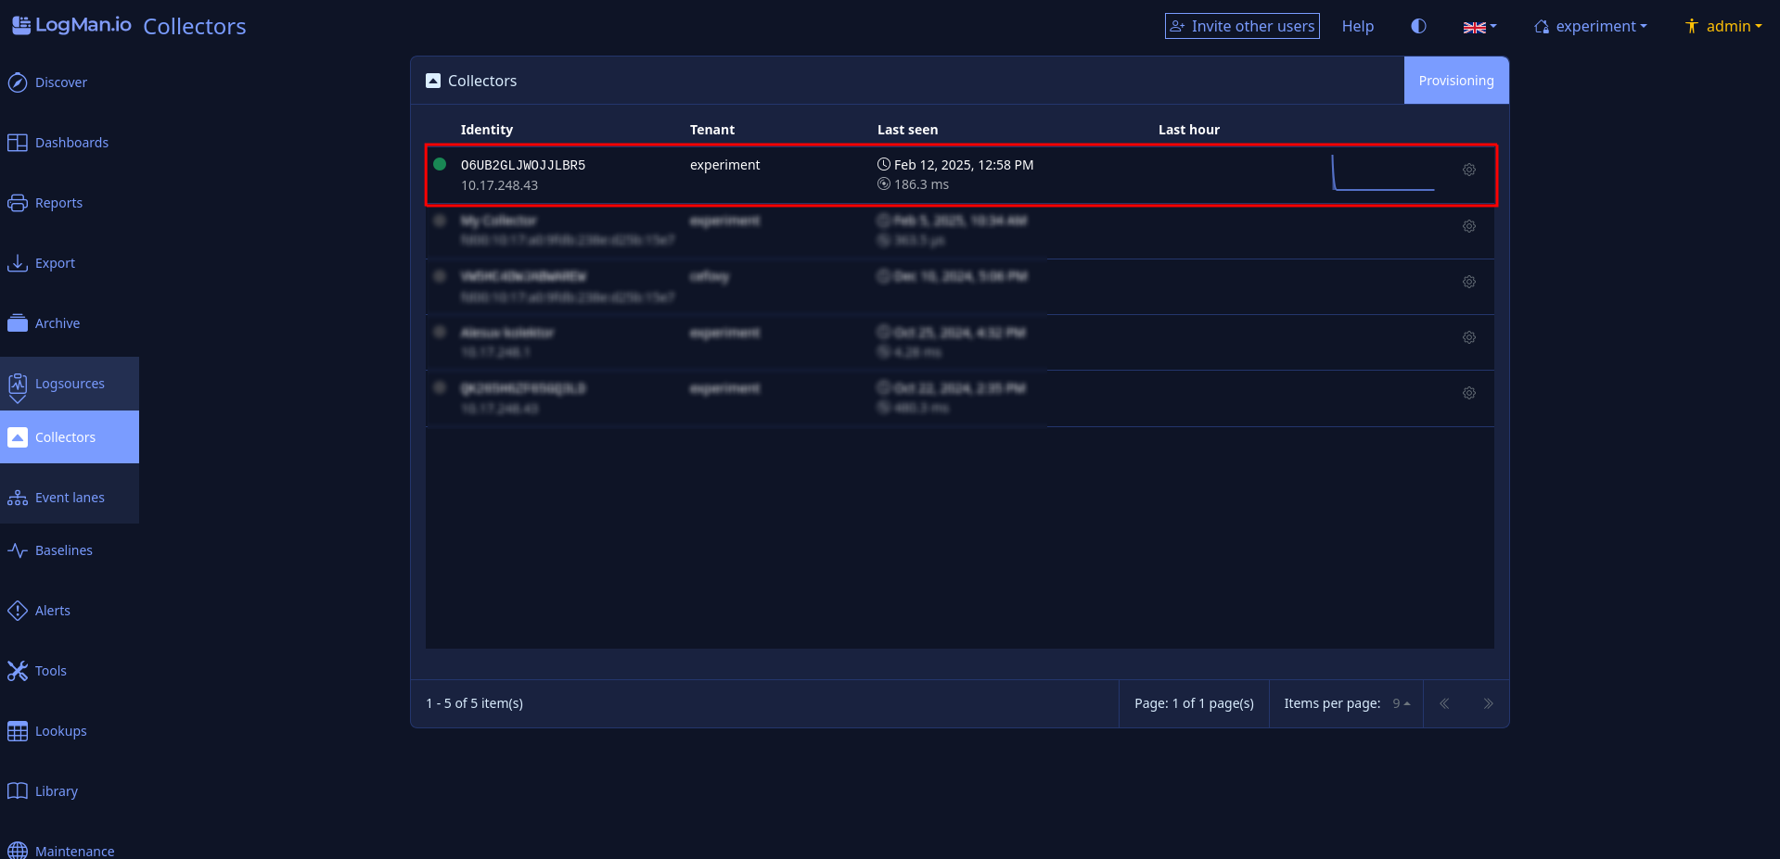Viewport: 1780px width, 859px height.
Task: Click the Provisioning button
Action: click(x=1455, y=81)
